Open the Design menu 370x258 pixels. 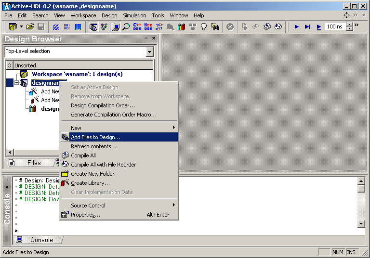point(109,15)
